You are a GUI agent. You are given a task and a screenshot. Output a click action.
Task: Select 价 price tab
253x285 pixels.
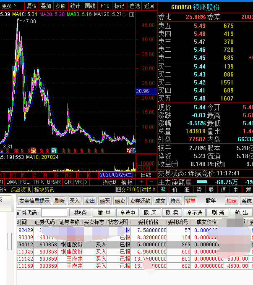point(175,190)
